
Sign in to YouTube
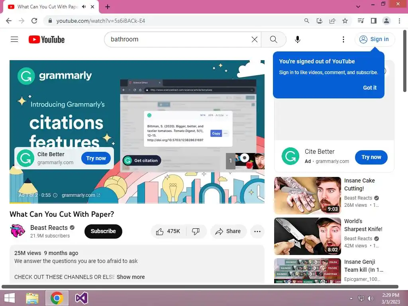pos(375,39)
